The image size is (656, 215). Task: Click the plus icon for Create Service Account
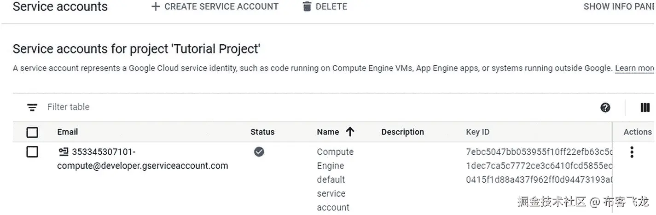pyautogui.click(x=156, y=6)
